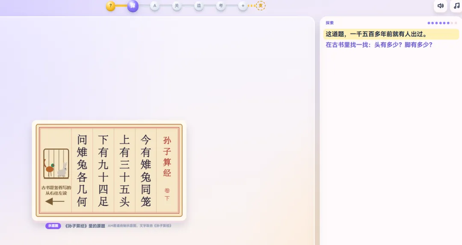Toggle background music note icon
This screenshot has height=245, width=462.
click(x=456, y=6)
